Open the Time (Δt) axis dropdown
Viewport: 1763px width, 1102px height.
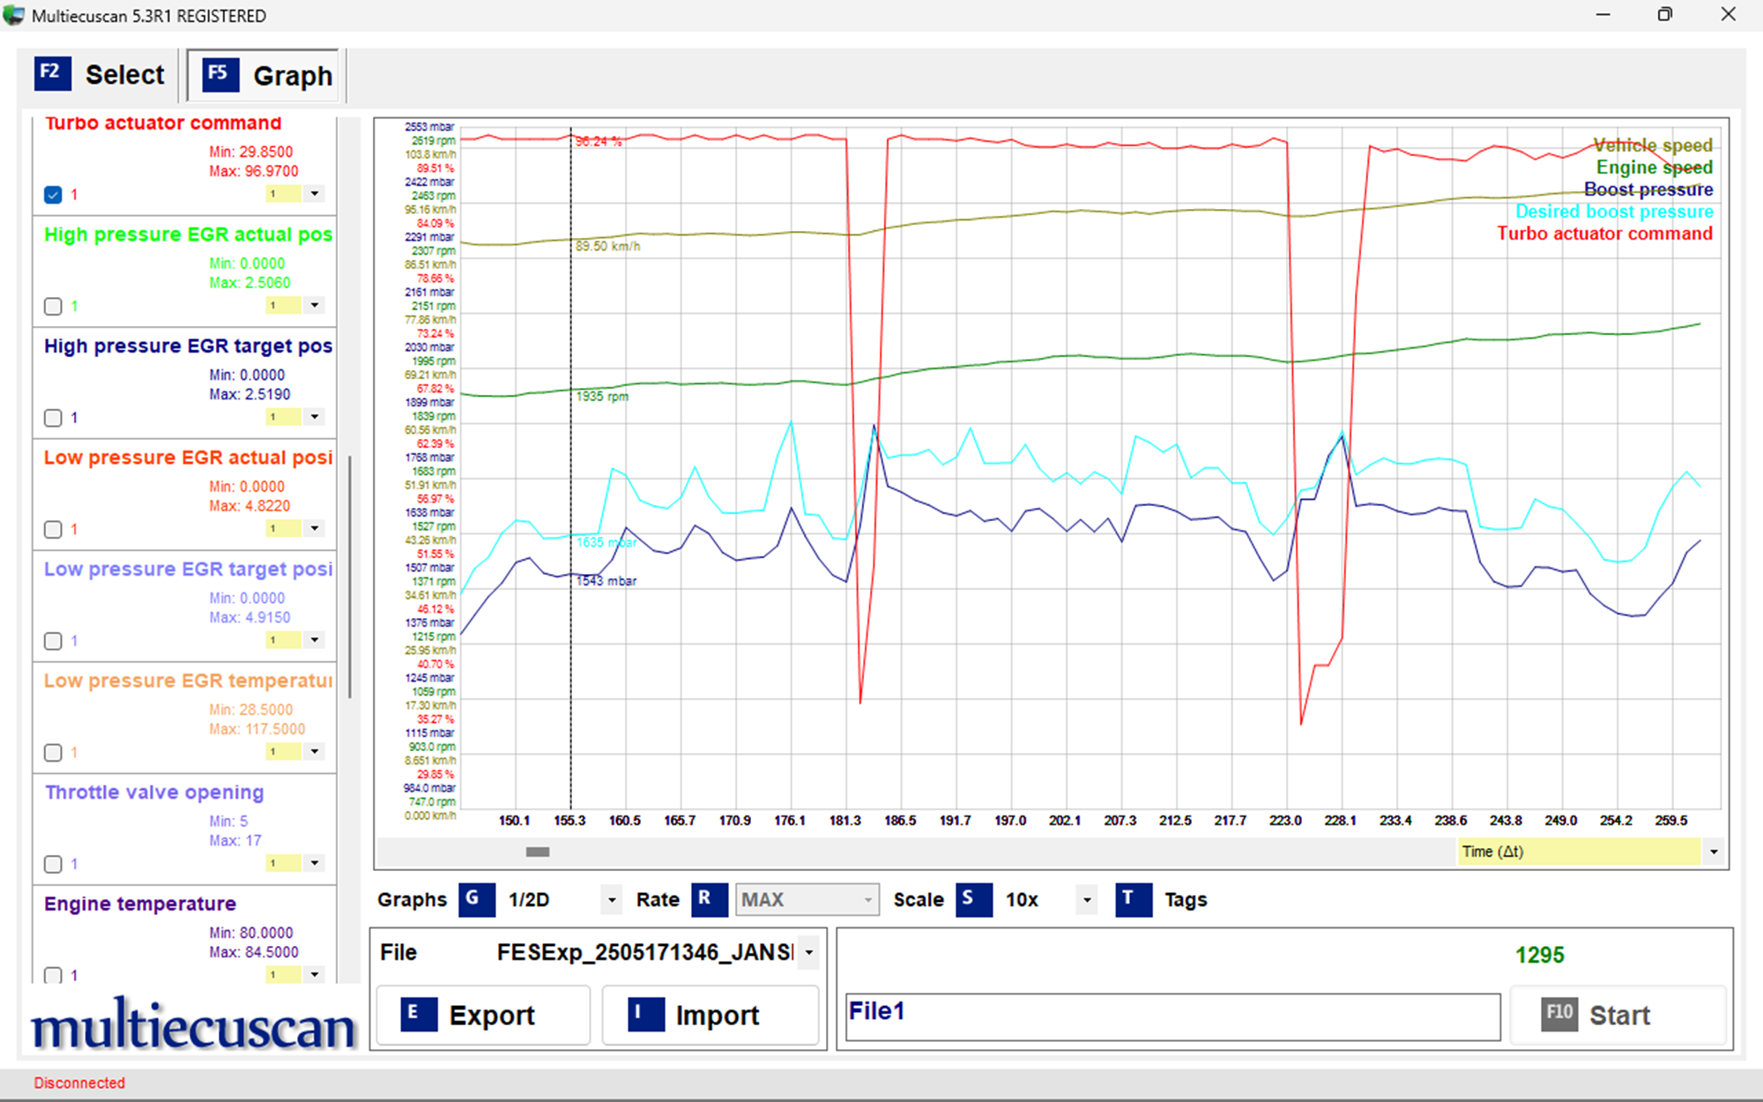point(1714,852)
